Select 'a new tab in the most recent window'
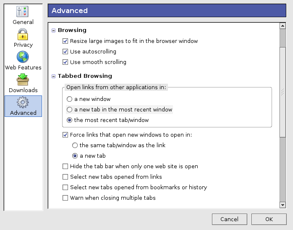This screenshot has width=293, height=230. tap(69, 110)
